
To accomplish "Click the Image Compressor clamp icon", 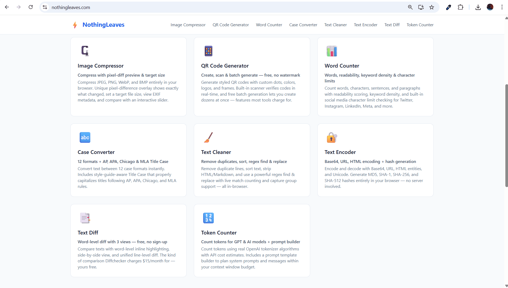I will pyautogui.click(x=85, y=51).
